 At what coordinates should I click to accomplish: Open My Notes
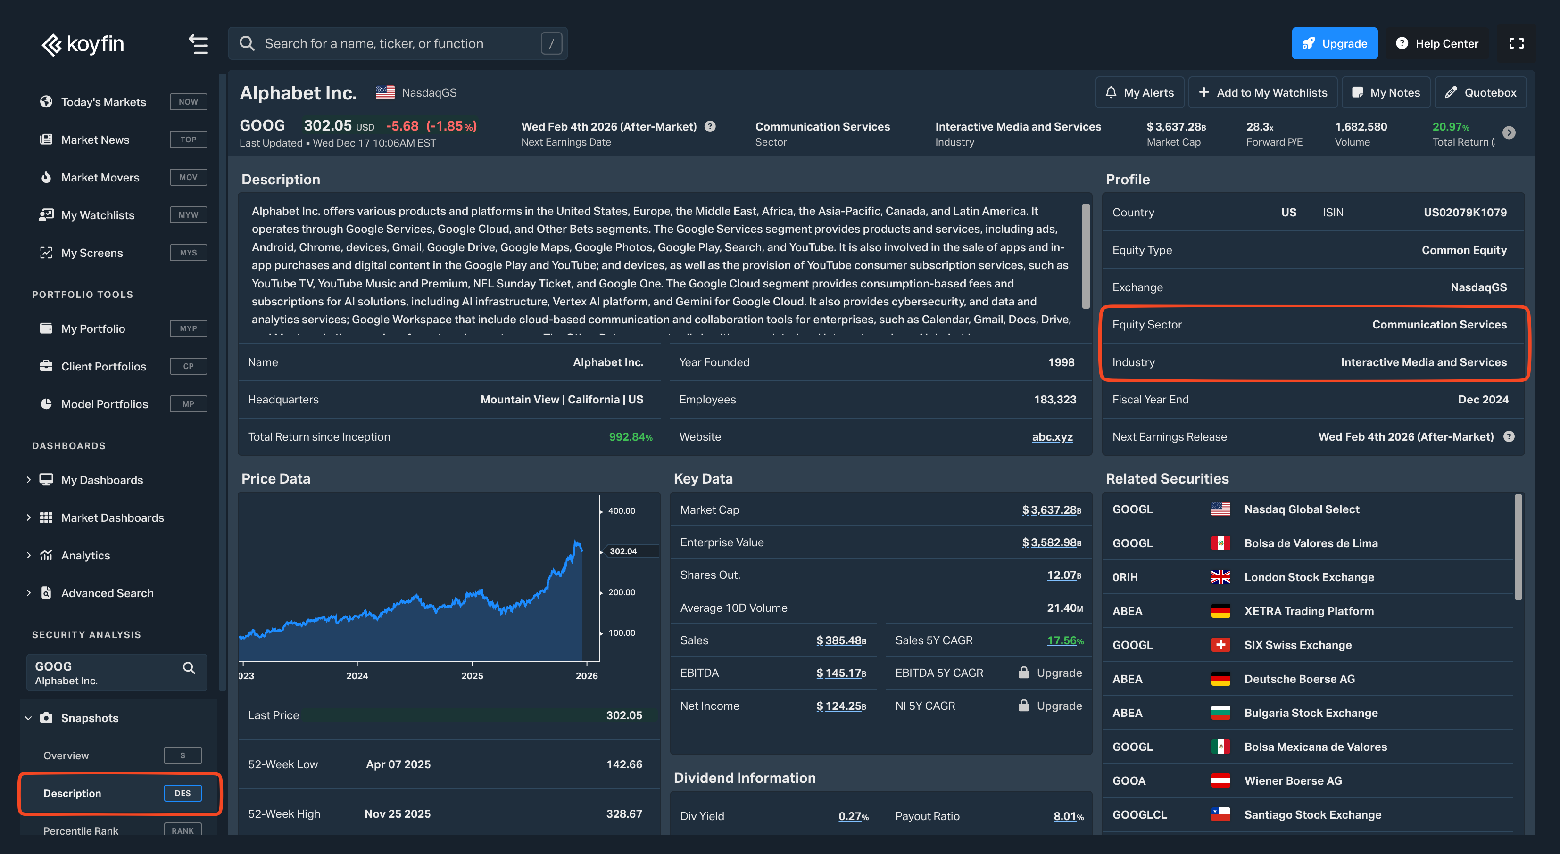(x=1386, y=92)
